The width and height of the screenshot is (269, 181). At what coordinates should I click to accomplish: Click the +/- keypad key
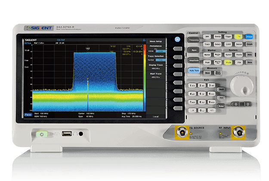[211, 110]
